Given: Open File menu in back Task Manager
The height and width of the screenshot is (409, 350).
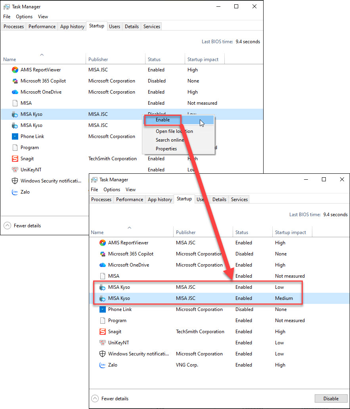Looking at the screenshot, I should point(7,17).
